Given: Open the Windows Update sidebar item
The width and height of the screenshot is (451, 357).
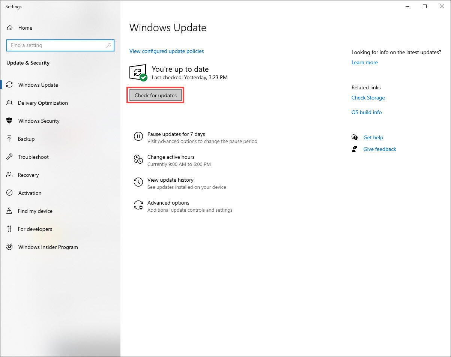Looking at the screenshot, I should coord(38,85).
